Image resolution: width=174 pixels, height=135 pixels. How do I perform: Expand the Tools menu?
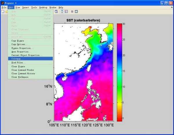tap(34, 7)
